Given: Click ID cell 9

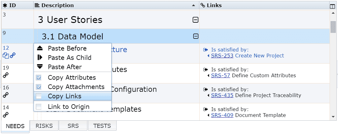Looking at the screenshot, I should [17, 36].
